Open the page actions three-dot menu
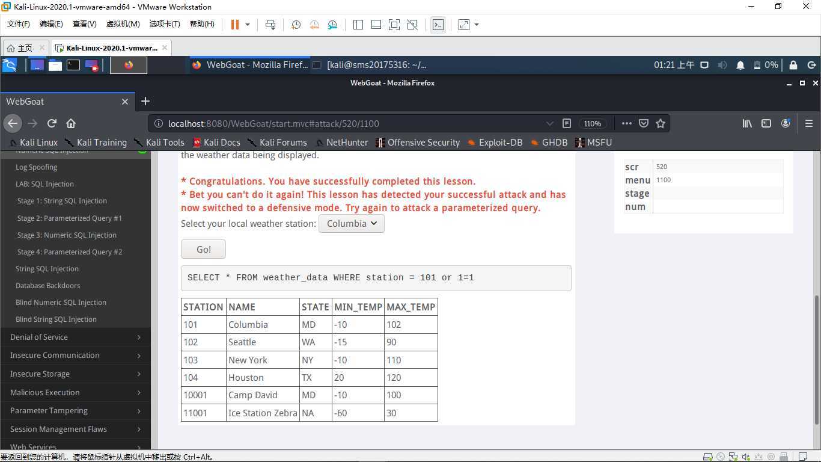The width and height of the screenshot is (821, 462). tap(626, 123)
